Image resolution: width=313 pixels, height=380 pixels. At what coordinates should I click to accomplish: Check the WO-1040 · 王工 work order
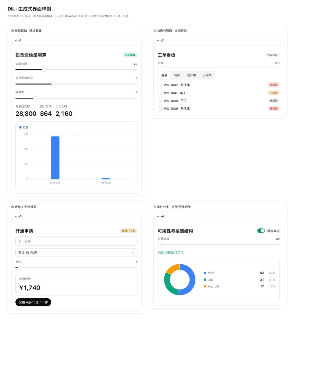point(160,101)
